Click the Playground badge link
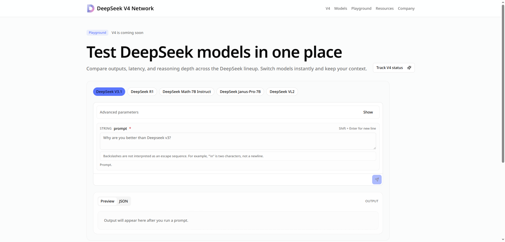 (x=97, y=32)
